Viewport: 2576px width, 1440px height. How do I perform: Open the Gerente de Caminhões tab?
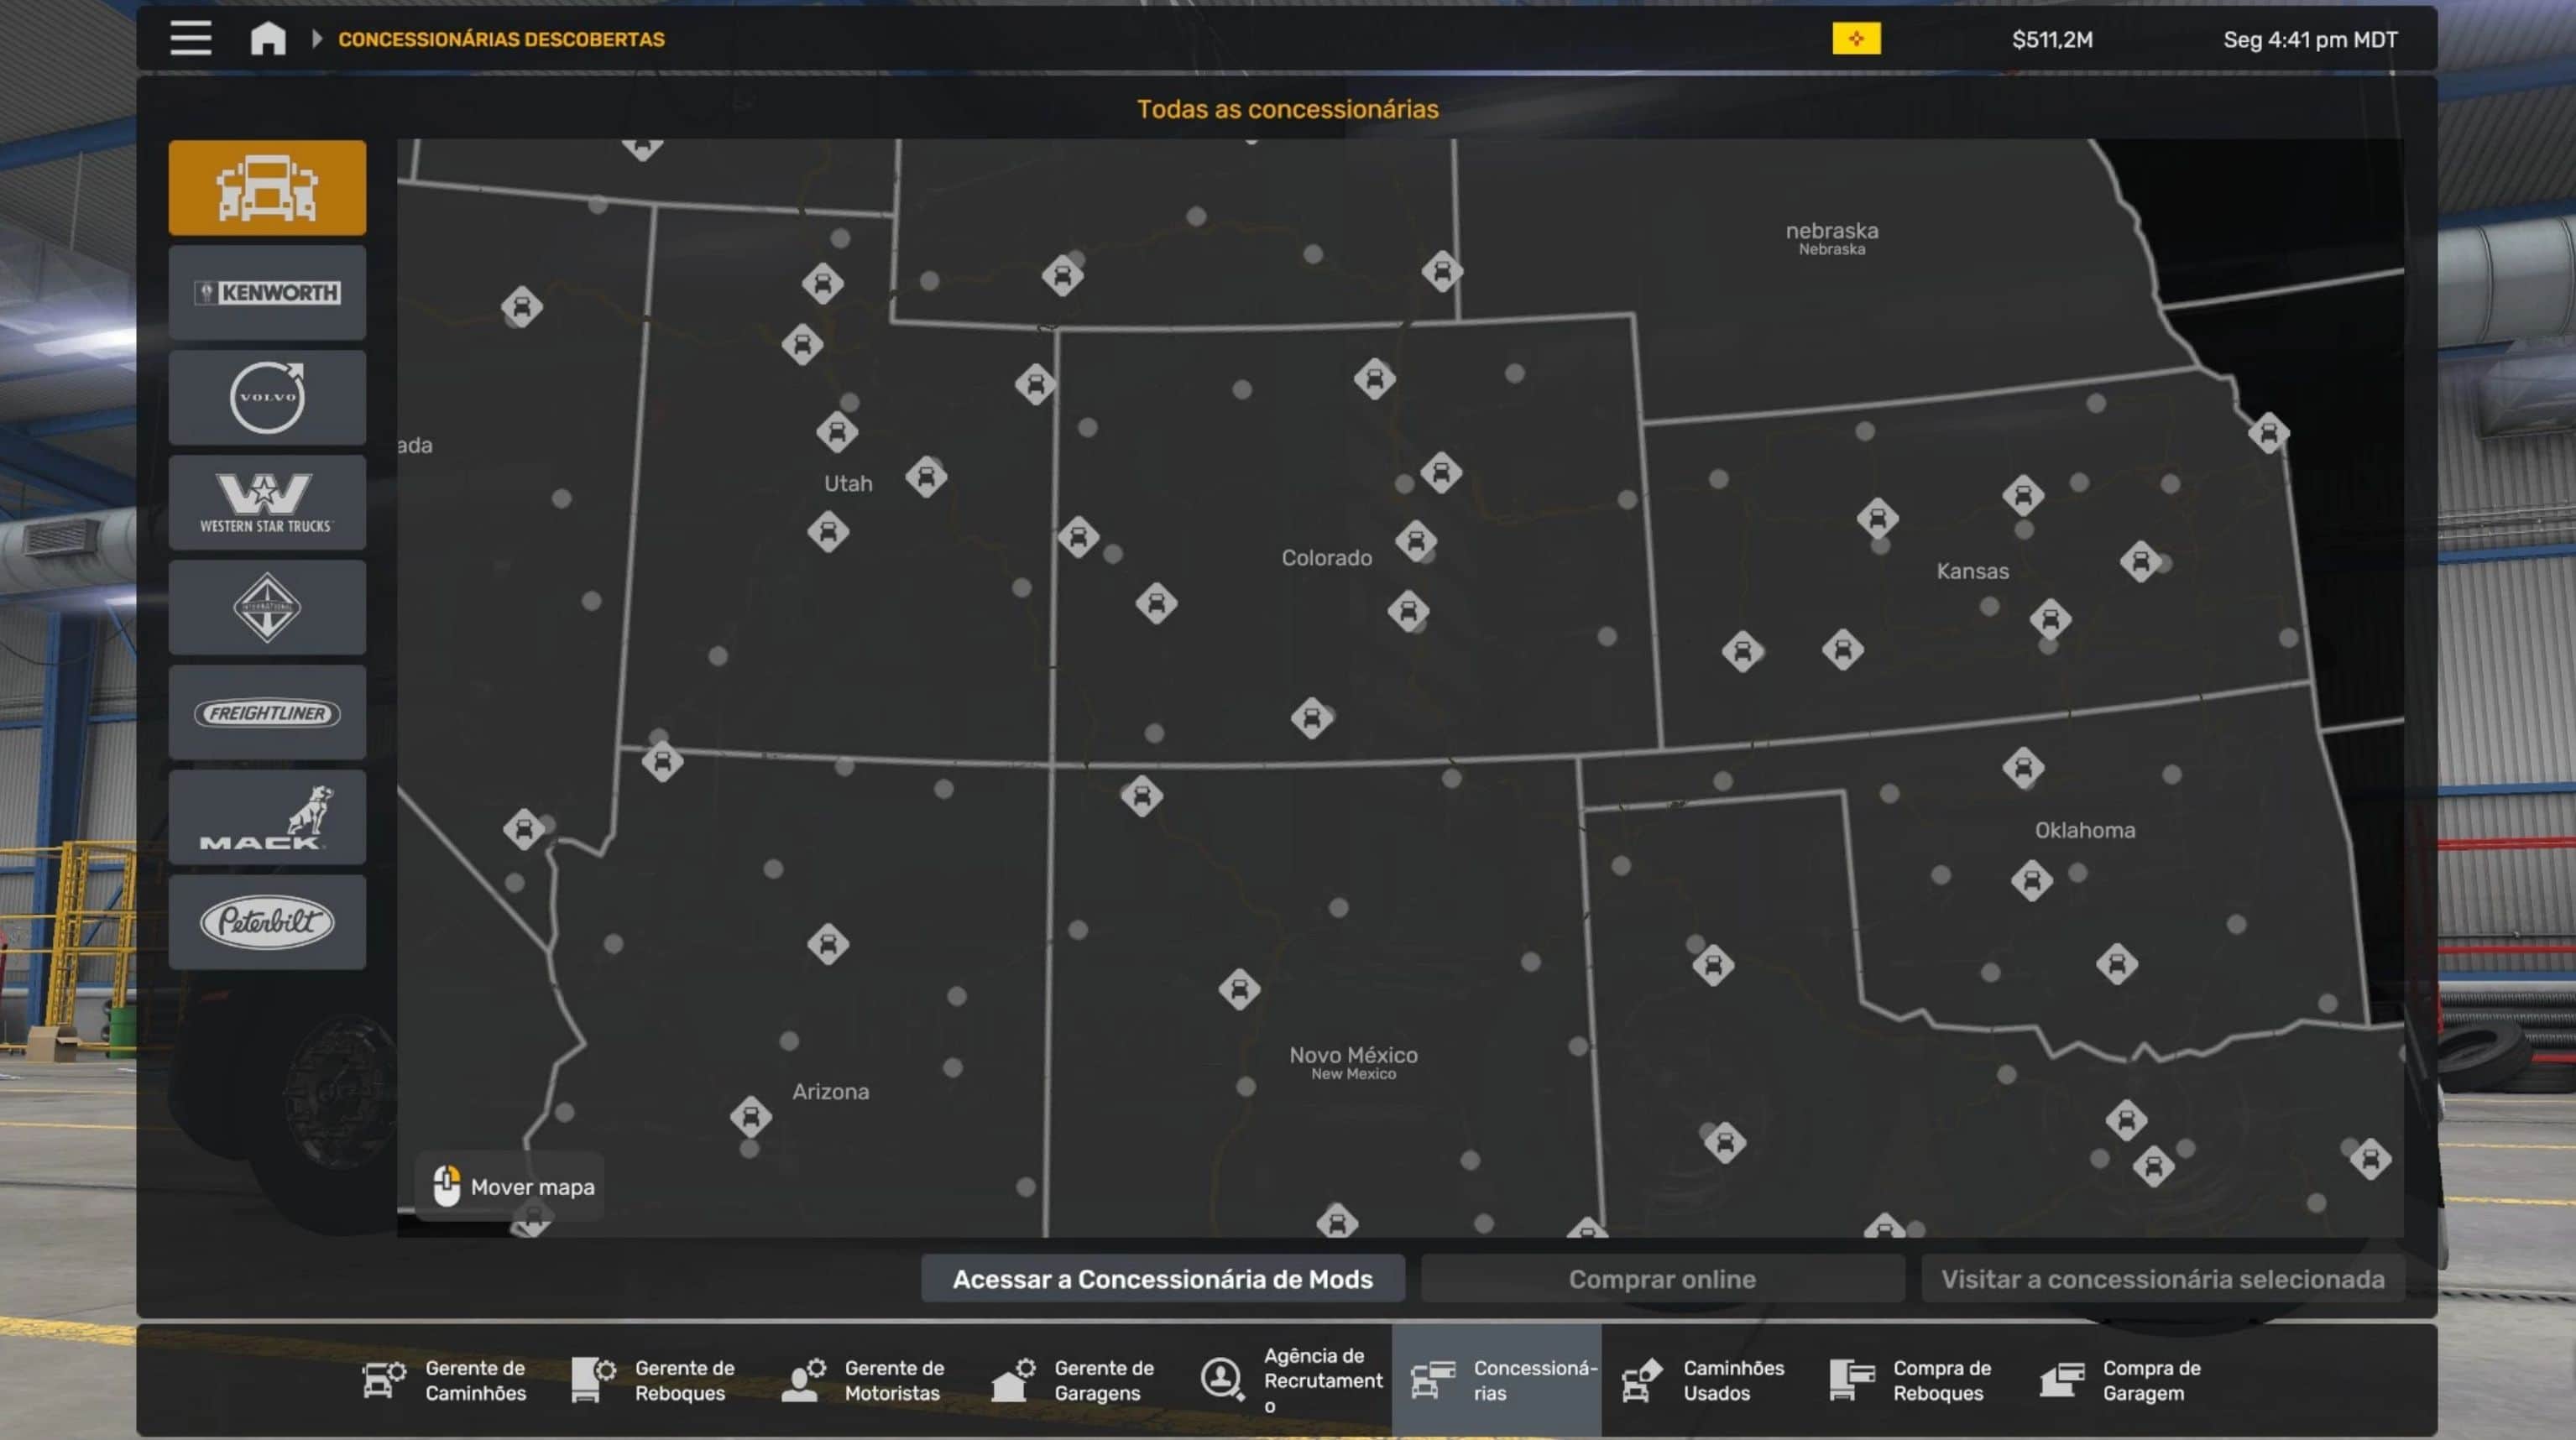445,1380
